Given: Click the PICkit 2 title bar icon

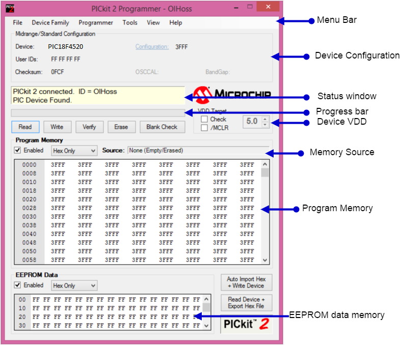Looking at the screenshot, I should [x=9, y=8].
